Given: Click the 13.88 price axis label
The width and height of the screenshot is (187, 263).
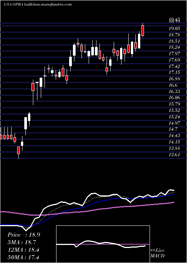Looking at the screenshot, I should (x=174, y=148).
